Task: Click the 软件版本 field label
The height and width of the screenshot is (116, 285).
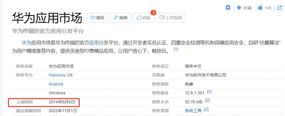Action: [x=160, y=93]
